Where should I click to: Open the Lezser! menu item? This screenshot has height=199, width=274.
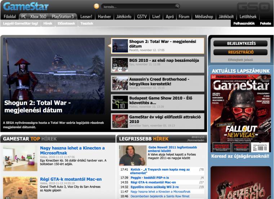pos(86,17)
